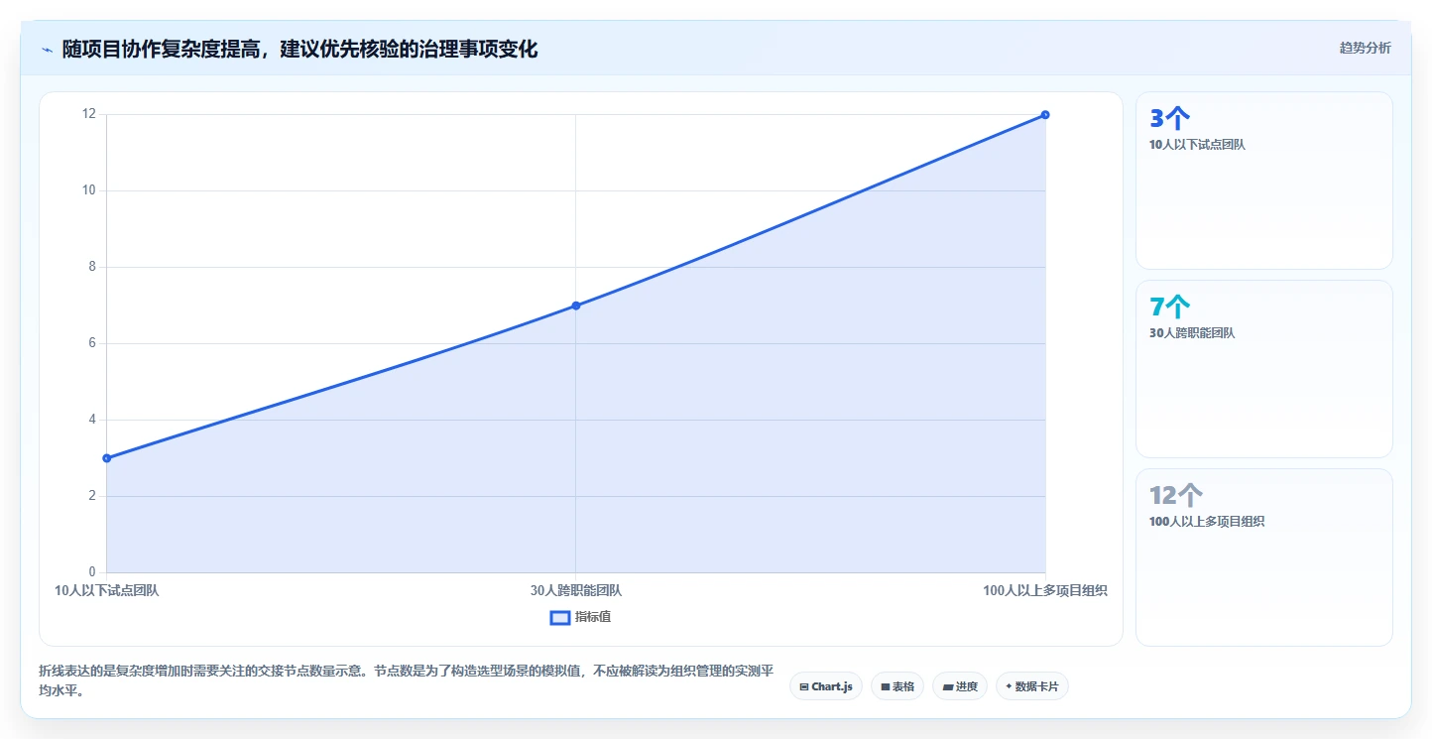Open the 12个 data card
Image resolution: width=1432 pixels, height=739 pixels.
click(x=1264, y=557)
